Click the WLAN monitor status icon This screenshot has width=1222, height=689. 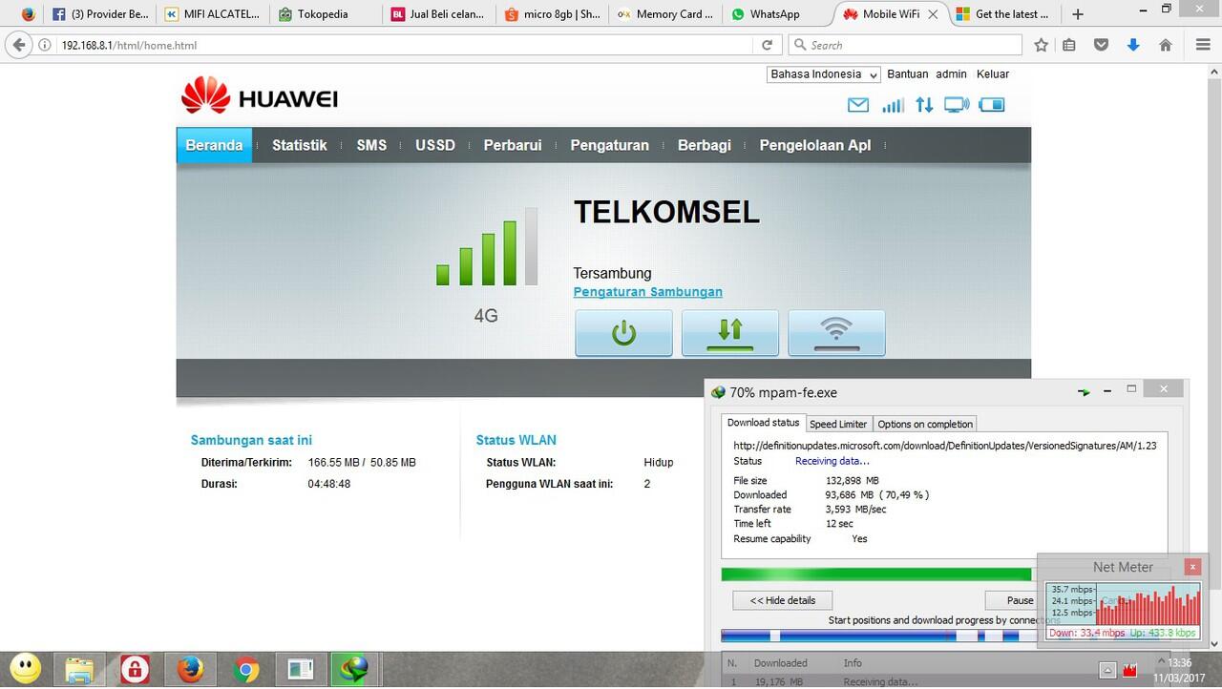(957, 105)
